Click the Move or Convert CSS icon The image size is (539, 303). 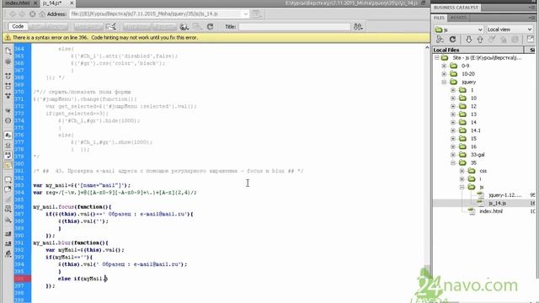tap(8, 220)
